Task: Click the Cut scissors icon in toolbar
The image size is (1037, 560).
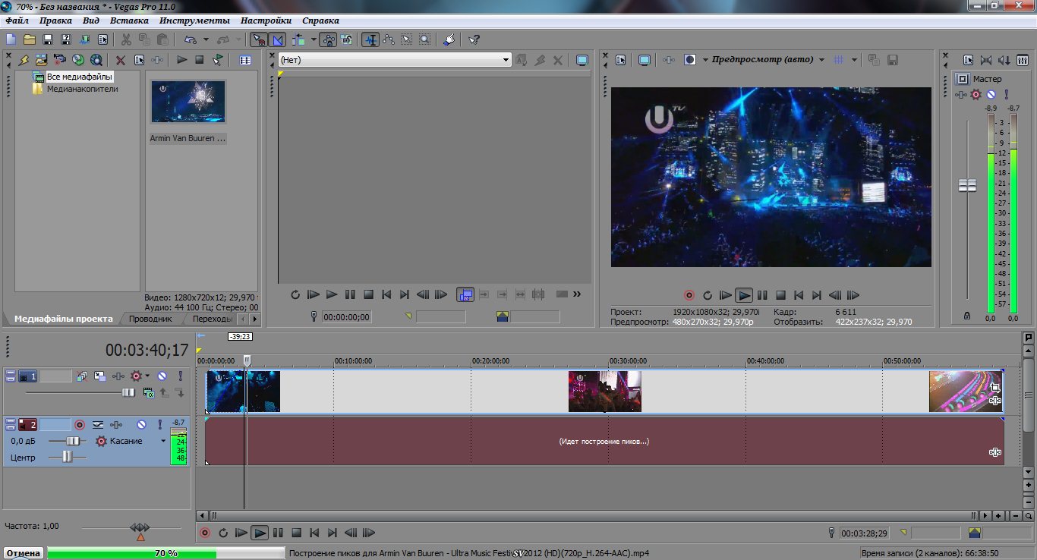Action: tap(125, 39)
